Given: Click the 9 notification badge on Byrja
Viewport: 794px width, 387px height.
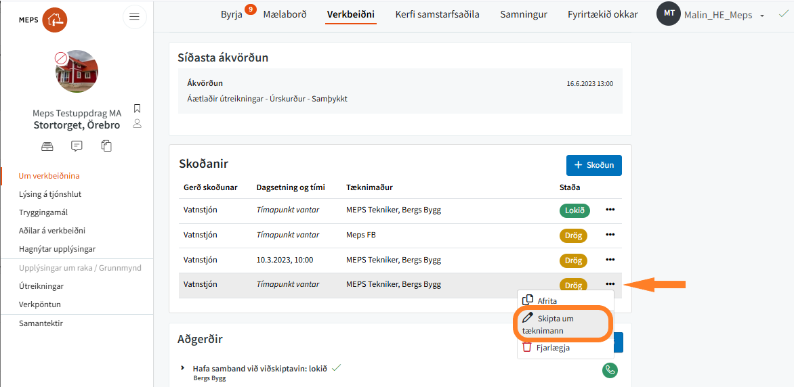Looking at the screenshot, I should [249, 9].
